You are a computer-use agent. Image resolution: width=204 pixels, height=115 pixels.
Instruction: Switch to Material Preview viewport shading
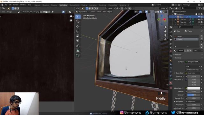click(x=161, y=12)
